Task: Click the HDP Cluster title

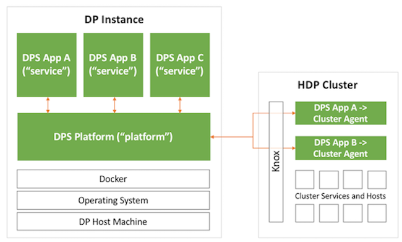Action: pos(327,85)
